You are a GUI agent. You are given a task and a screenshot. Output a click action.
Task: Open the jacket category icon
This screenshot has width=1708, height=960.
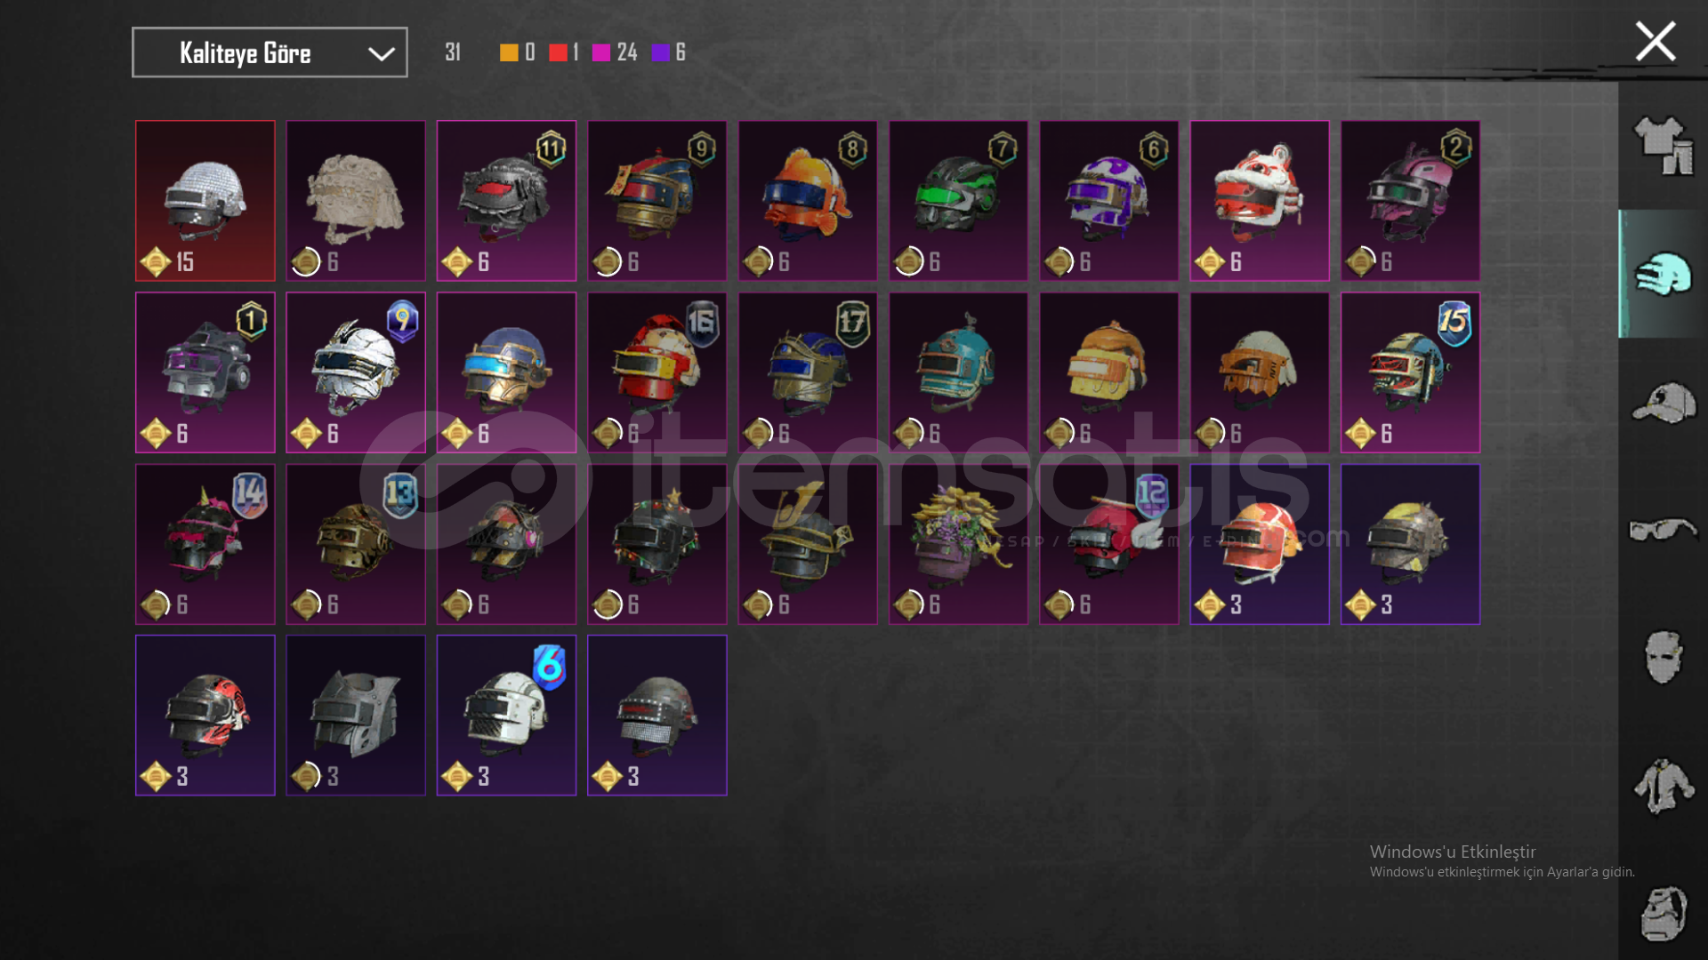click(1663, 786)
